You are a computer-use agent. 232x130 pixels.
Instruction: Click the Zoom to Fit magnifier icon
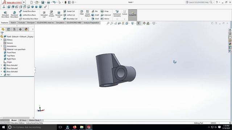pos(108,23)
